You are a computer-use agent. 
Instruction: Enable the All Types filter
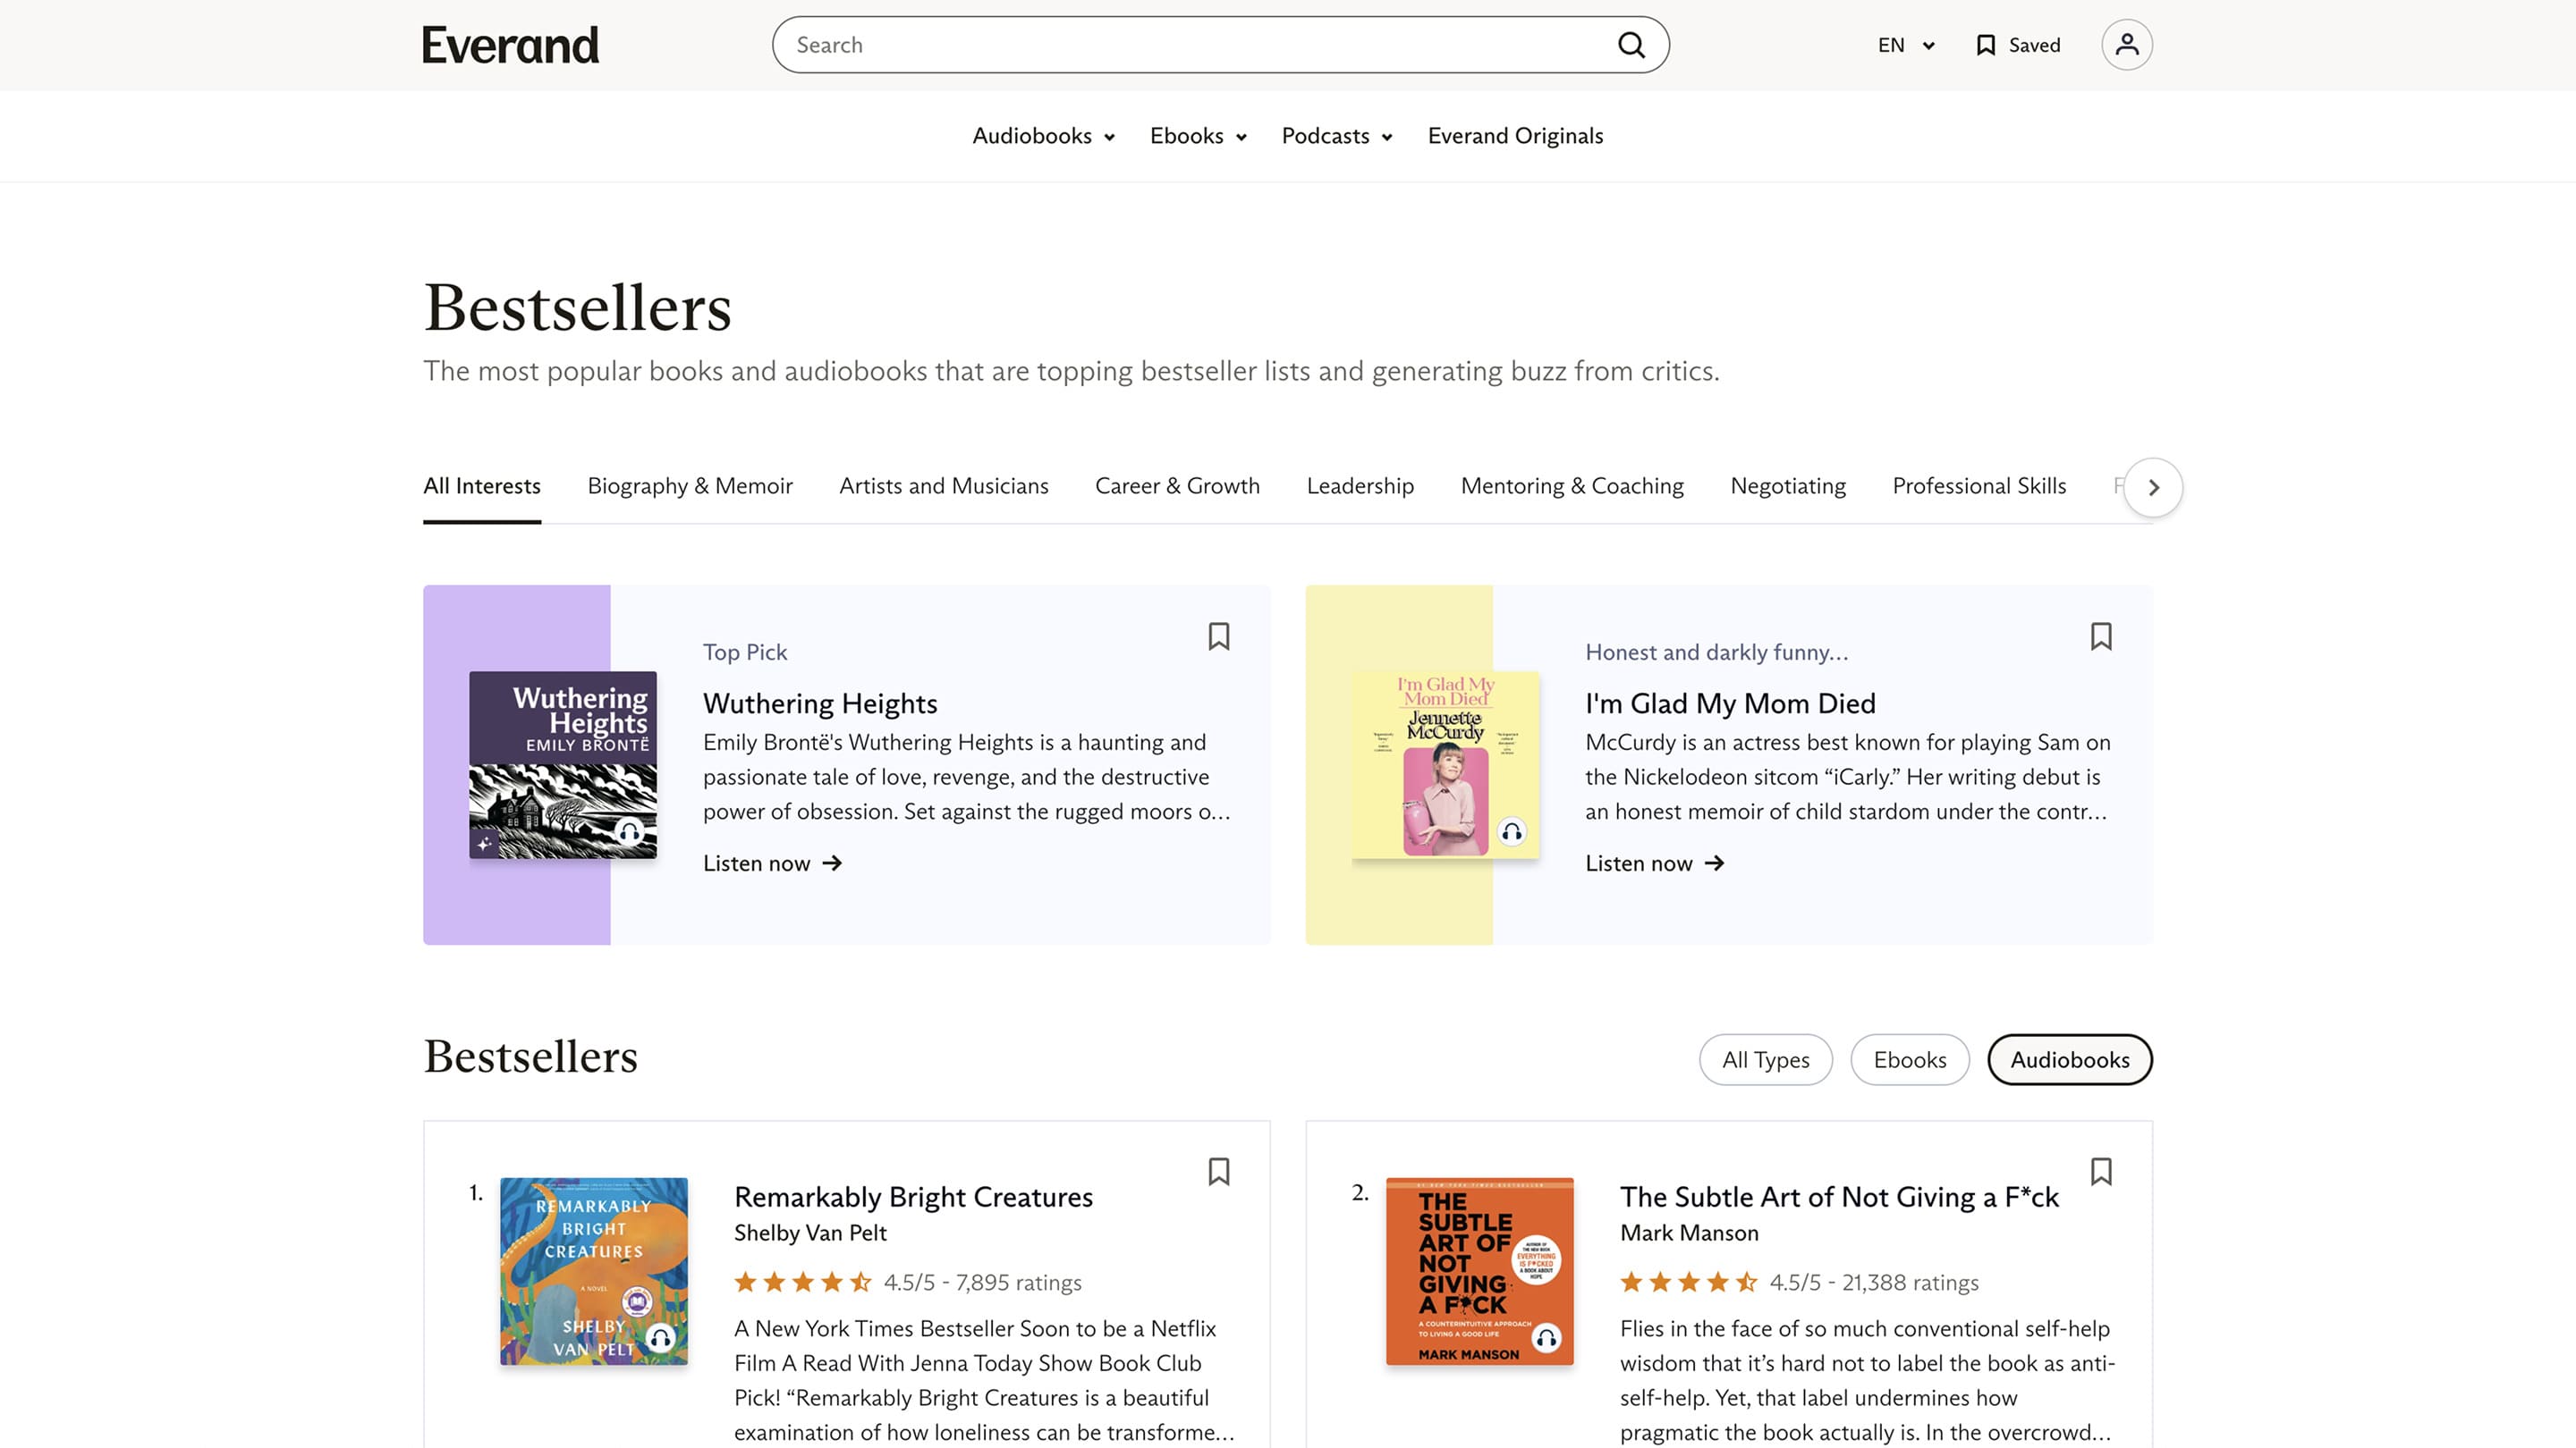pyautogui.click(x=1765, y=1059)
